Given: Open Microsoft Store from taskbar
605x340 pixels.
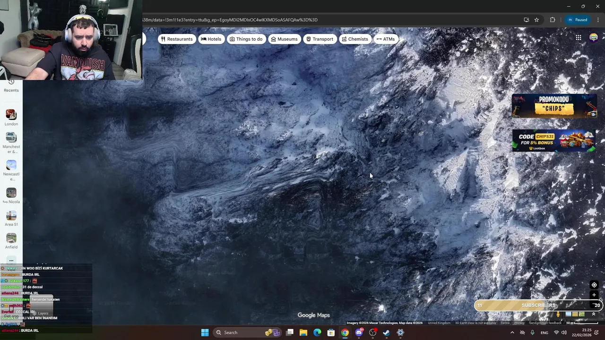Looking at the screenshot, I should click(x=331, y=332).
